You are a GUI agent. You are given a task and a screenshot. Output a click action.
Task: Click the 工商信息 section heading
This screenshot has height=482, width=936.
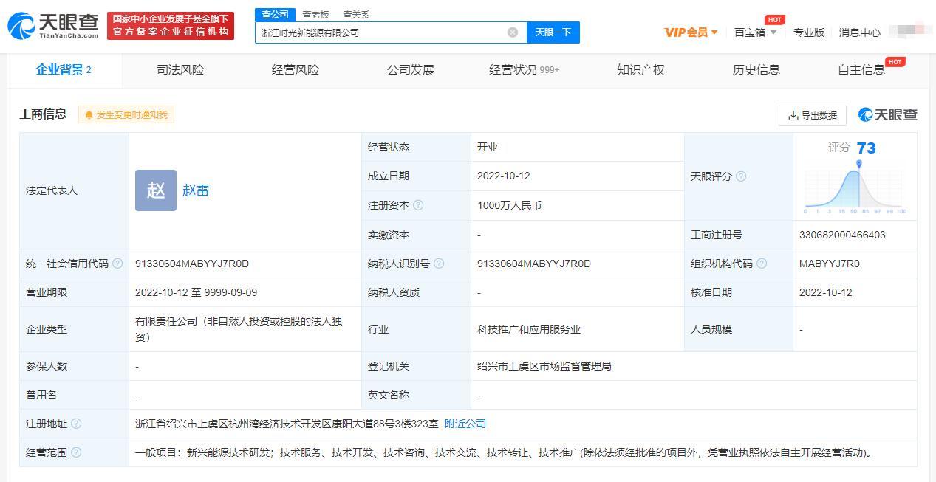click(x=43, y=114)
